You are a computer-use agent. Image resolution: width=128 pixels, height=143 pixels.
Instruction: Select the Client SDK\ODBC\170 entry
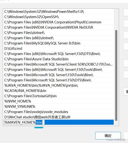pyautogui.click(x=59, y=64)
